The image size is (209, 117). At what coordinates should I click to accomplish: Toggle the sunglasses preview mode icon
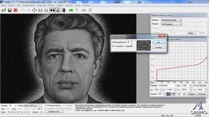point(52,10)
